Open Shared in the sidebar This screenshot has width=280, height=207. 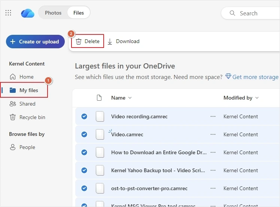tap(22, 104)
